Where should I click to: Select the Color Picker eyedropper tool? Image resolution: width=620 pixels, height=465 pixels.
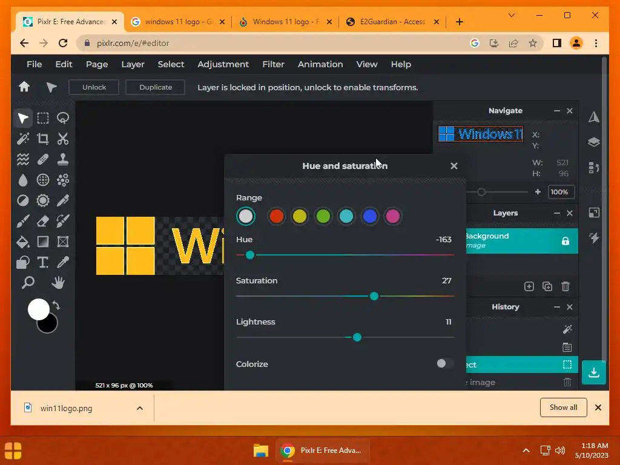coord(63,262)
